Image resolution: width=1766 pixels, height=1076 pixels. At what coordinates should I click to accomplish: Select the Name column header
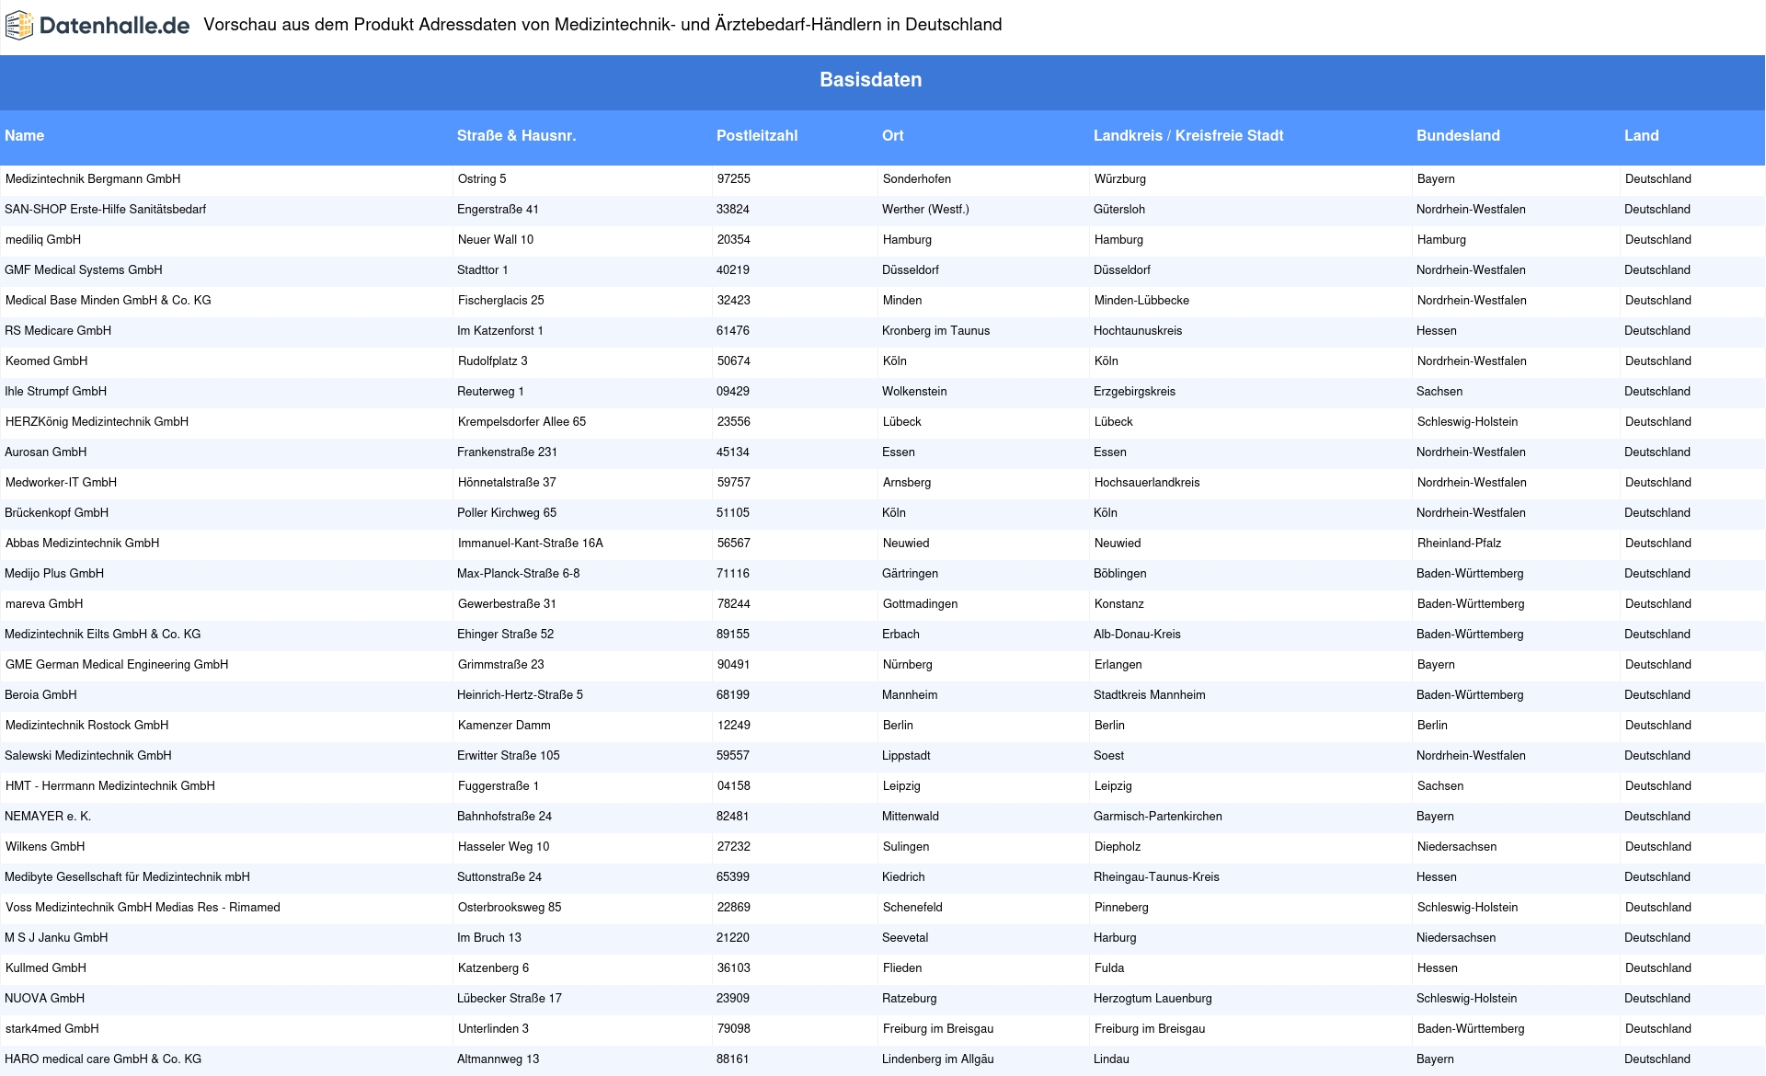pos(25,136)
